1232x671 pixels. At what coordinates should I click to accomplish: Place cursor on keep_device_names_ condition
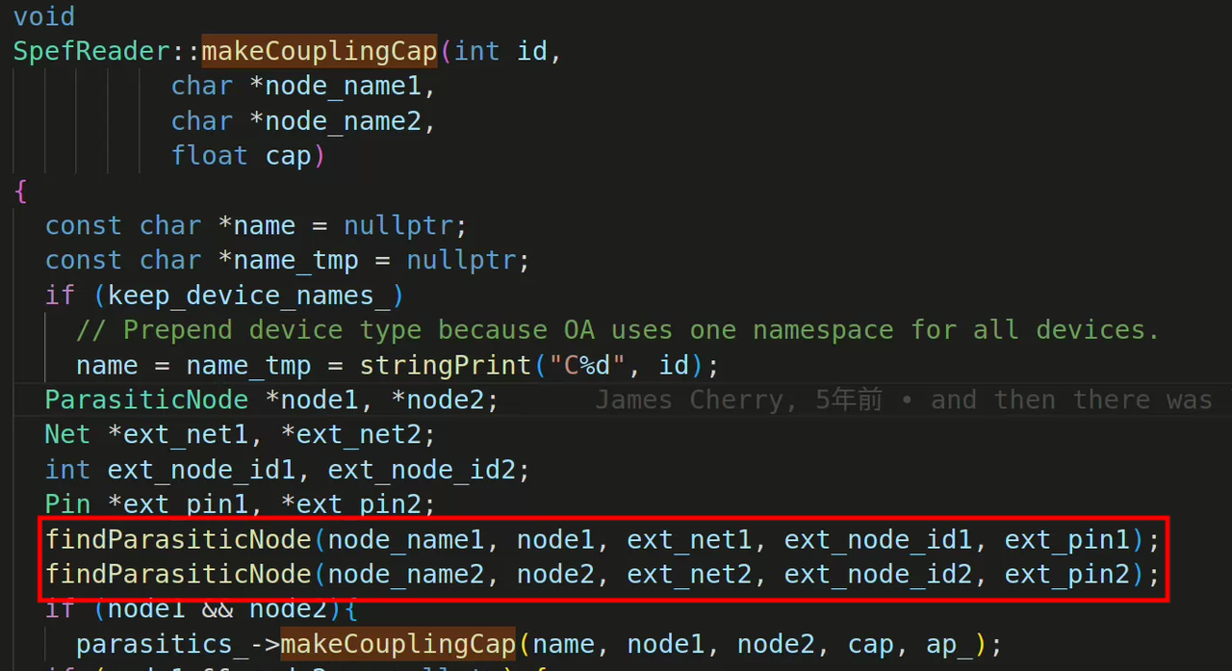[x=248, y=295]
